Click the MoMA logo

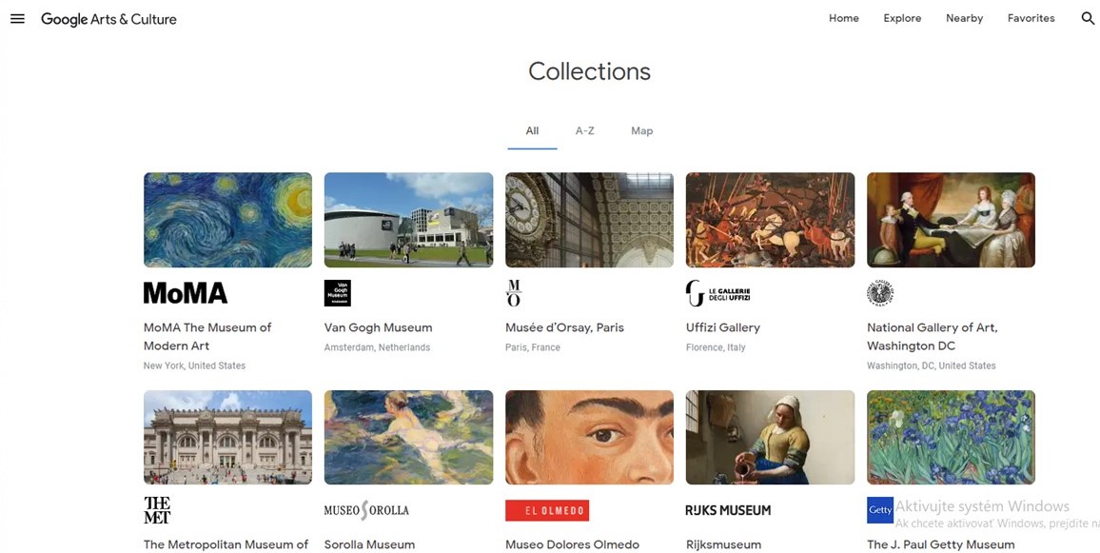coord(186,293)
